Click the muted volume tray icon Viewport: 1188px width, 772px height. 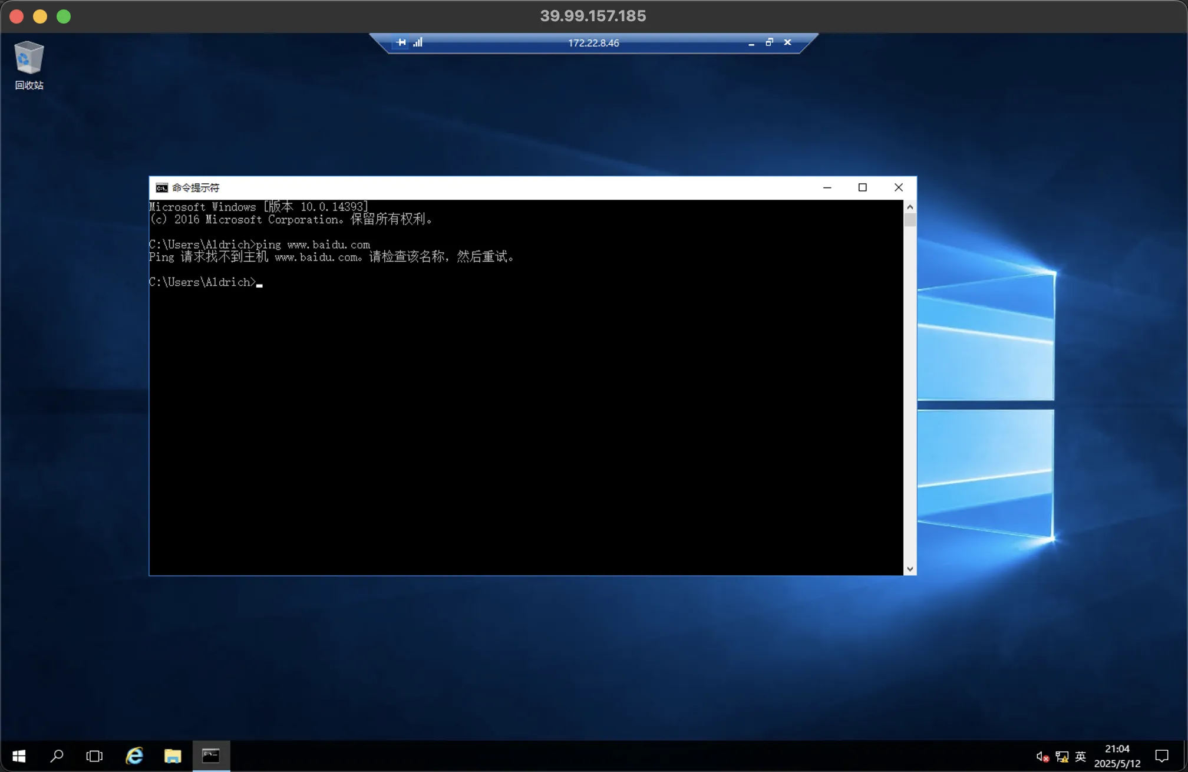click(x=1042, y=757)
